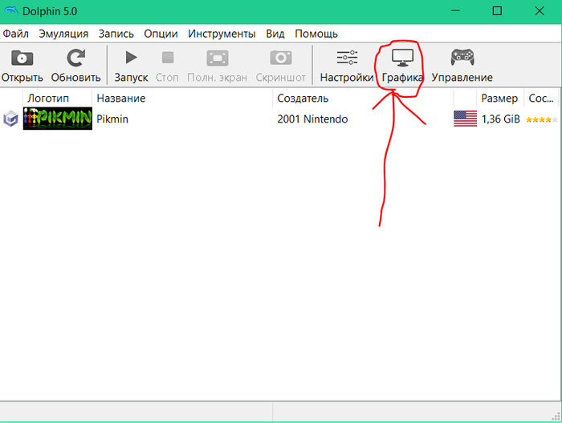
Task: Sort game list by Размер column
Action: pos(499,98)
